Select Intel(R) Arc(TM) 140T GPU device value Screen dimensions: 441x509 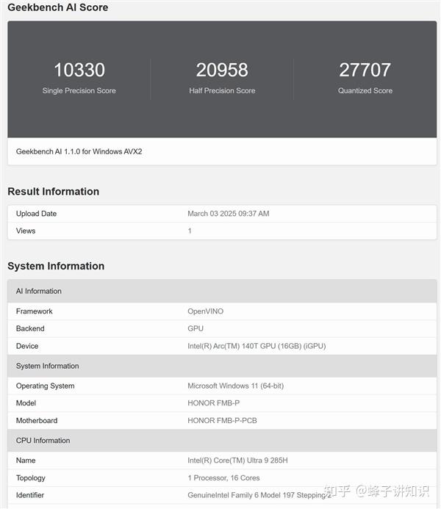(257, 346)
